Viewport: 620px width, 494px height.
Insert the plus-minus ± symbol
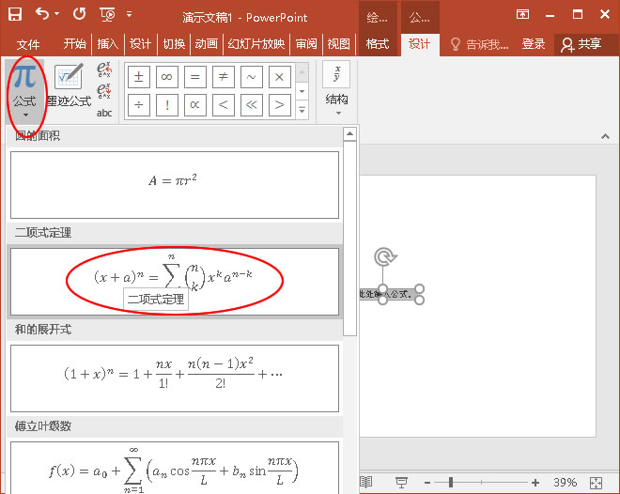(139, 77)
